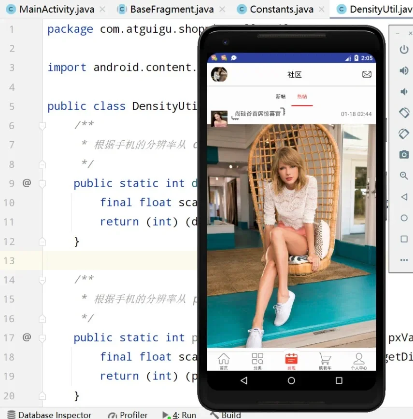Click the user avatar thumbnail
The image size is (413, 419).
pyautogui.click(x=219, y=75)
